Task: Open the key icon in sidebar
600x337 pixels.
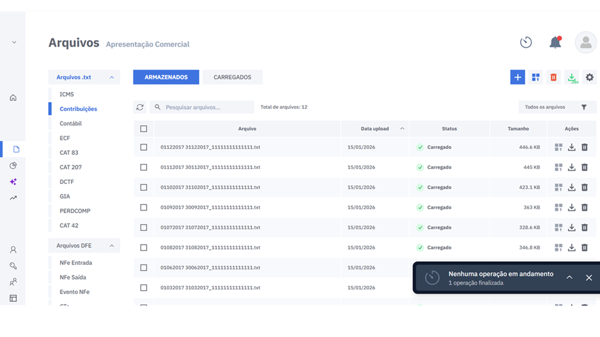Action: (13, 266)
